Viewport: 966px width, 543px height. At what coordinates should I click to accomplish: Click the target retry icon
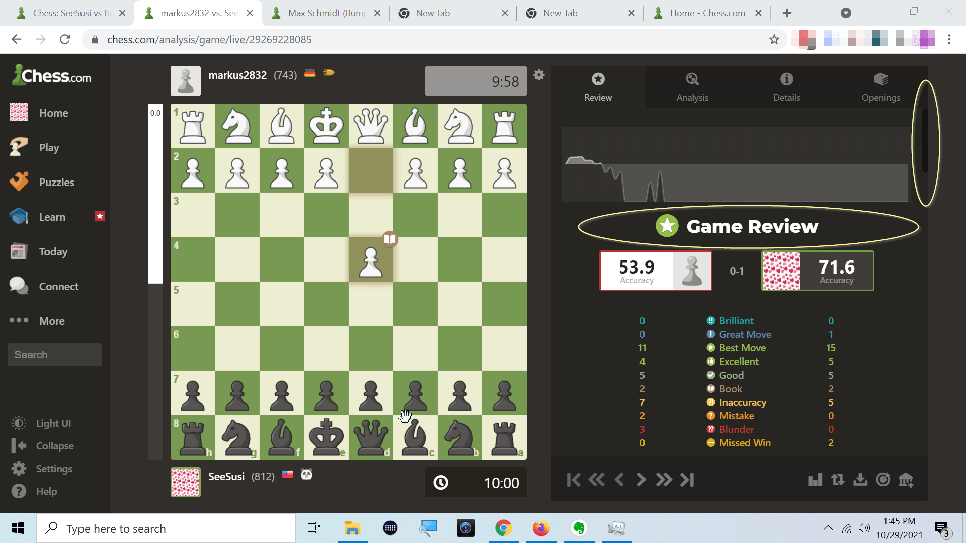click(x=883, y=480)
